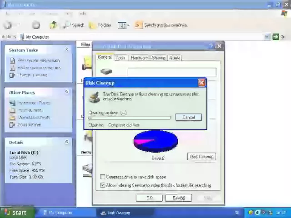The image size is (291, 218).
Task: Open the address bar dropdown arrow
Action: (267, 37)
